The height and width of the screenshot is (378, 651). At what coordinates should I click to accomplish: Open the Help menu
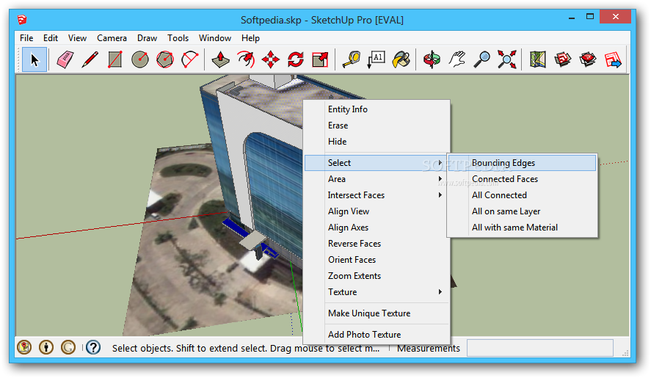(x=250, y=38)
